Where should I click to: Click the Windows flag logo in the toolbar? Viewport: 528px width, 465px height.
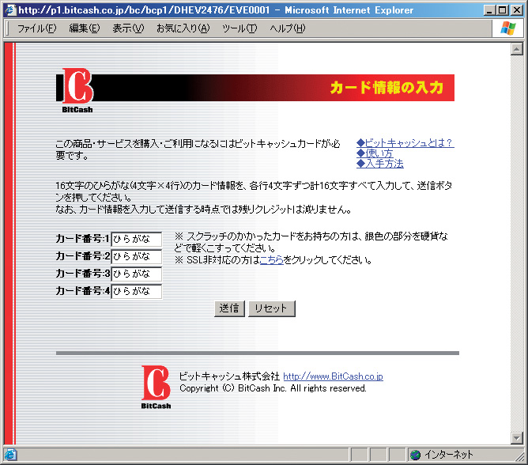coord(507,28)
